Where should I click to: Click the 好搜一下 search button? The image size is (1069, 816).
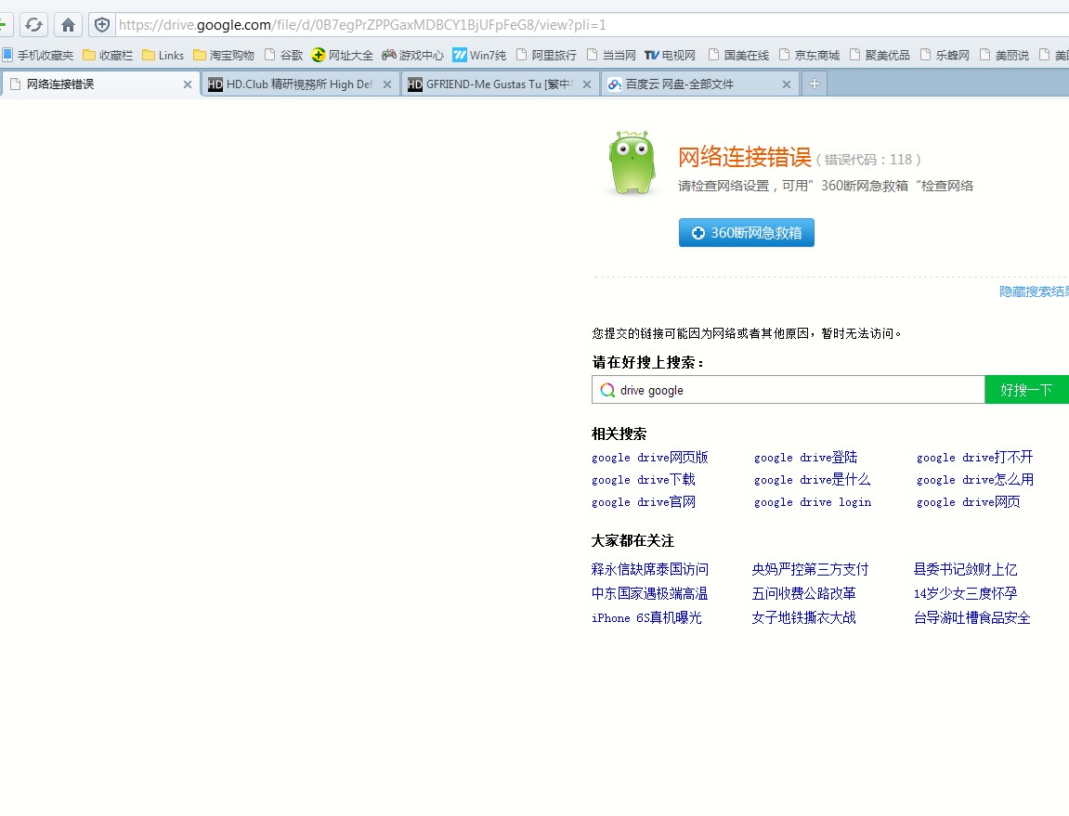pos(1026,390)
